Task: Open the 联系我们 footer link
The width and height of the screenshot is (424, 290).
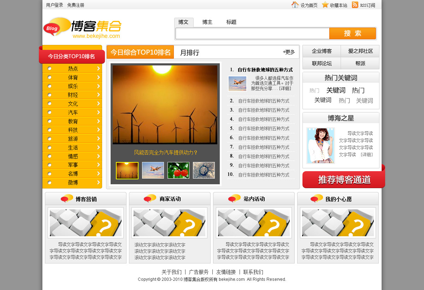Action: click(x=253, y=272)
